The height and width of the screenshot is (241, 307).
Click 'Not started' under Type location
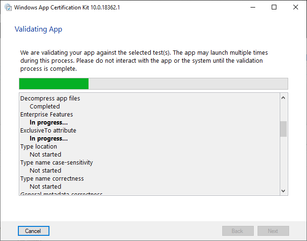click(x=45, y=155)
